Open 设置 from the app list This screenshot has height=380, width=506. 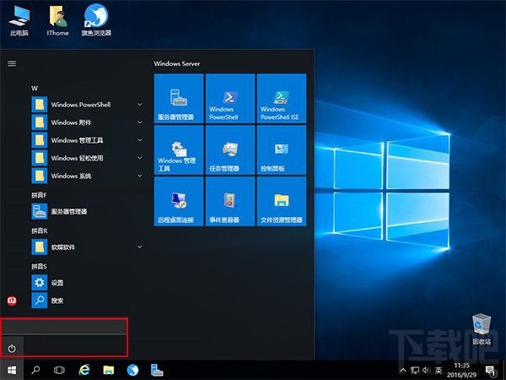[x=57, y=283]
